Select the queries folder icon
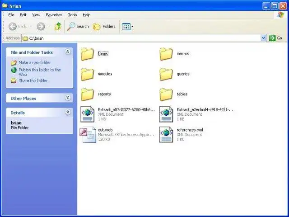 click(166, 74)
